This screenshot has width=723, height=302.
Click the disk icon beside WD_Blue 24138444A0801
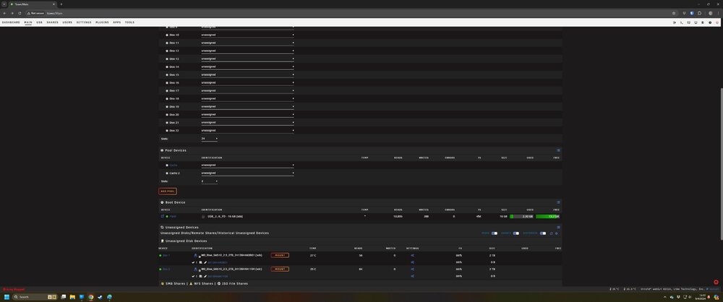195,256
